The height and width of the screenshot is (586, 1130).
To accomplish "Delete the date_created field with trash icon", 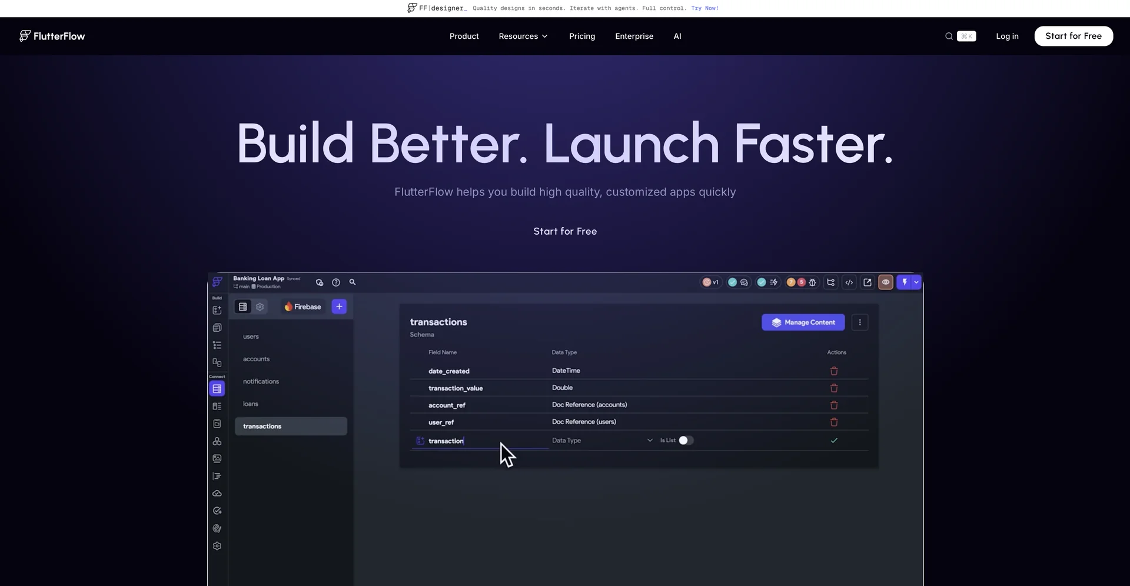I will [x=834, y=371].
